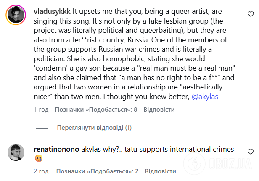
Task: Click vladusykkk's comment text body
Action: pyautogui.click(x=134, y=54)
